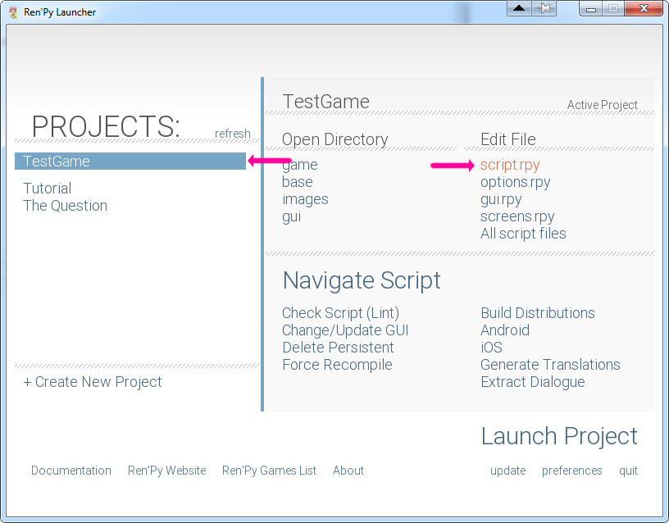Maximize the Ren'Py Launcher window
Screen dimensions: 669x523
point(613,8)
